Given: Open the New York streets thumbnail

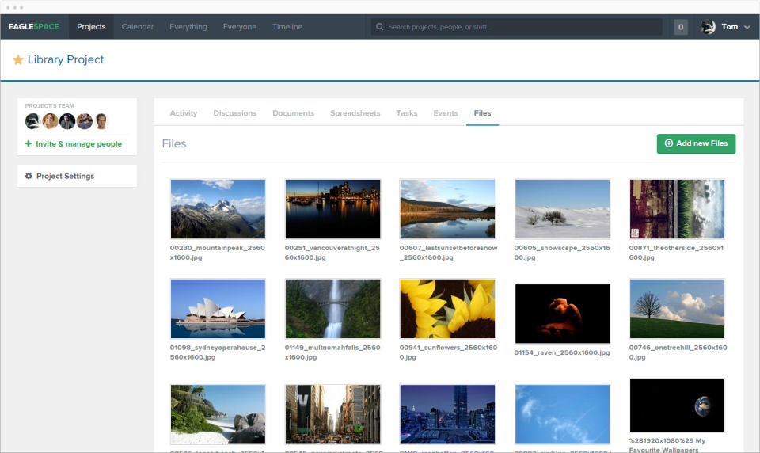Looking at the screenshot, I should pyautogui.click(x=332, y=414).
